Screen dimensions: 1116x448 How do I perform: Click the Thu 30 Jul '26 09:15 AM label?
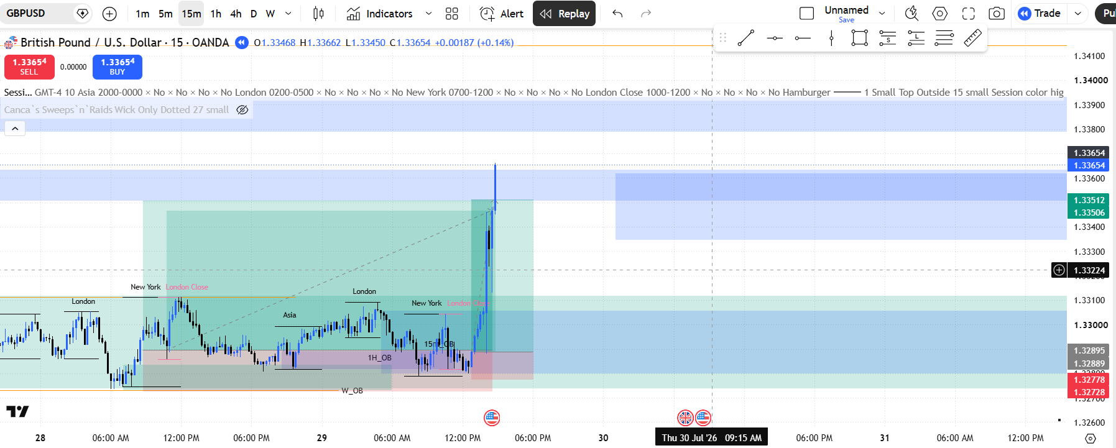712,437
